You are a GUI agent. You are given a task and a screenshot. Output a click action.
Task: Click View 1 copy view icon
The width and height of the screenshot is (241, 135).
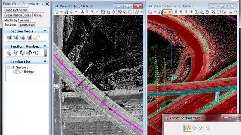pyautogui.click(x=137, y=12)
